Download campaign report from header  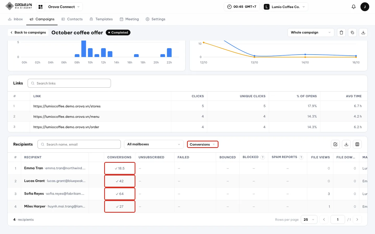[x=363, y=32]
